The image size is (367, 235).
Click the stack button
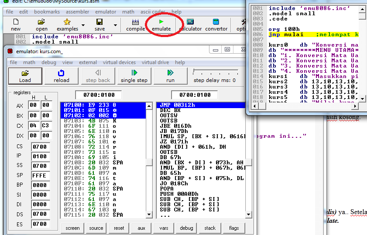coord(210,228)
